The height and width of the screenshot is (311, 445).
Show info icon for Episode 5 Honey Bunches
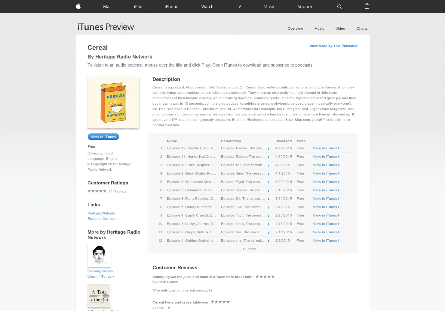point(269,207)
